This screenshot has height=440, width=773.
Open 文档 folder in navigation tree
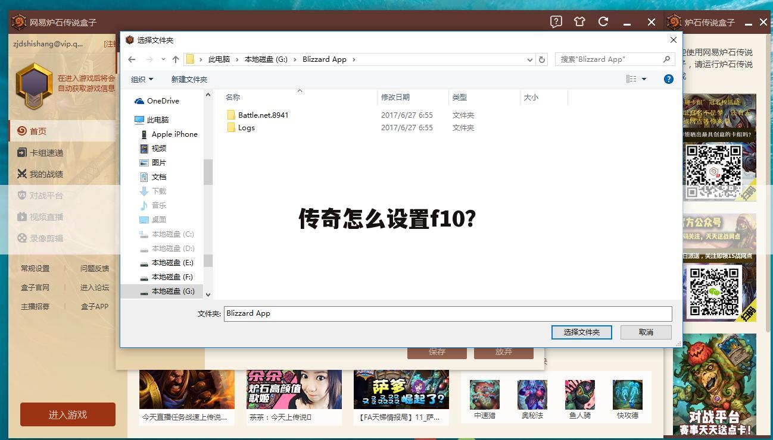153,177
